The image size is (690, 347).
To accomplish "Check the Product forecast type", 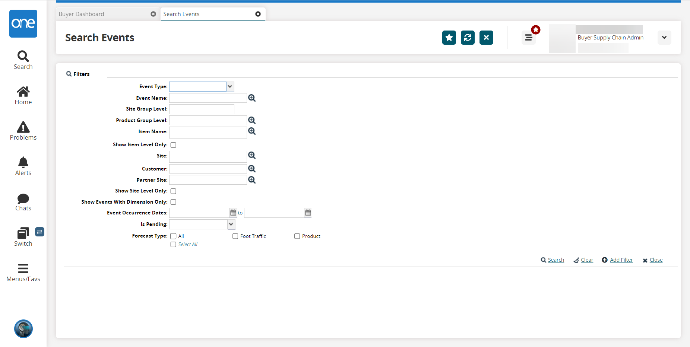I will click(297, 236).
